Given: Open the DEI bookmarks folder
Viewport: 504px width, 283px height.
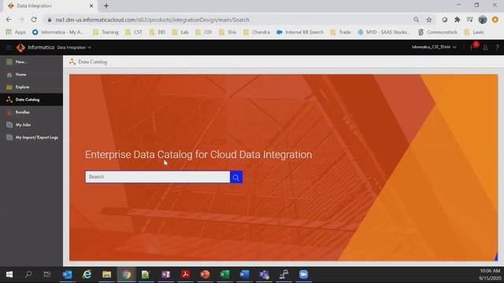Looking at the screenshot, I should click(x=157, y=32).
